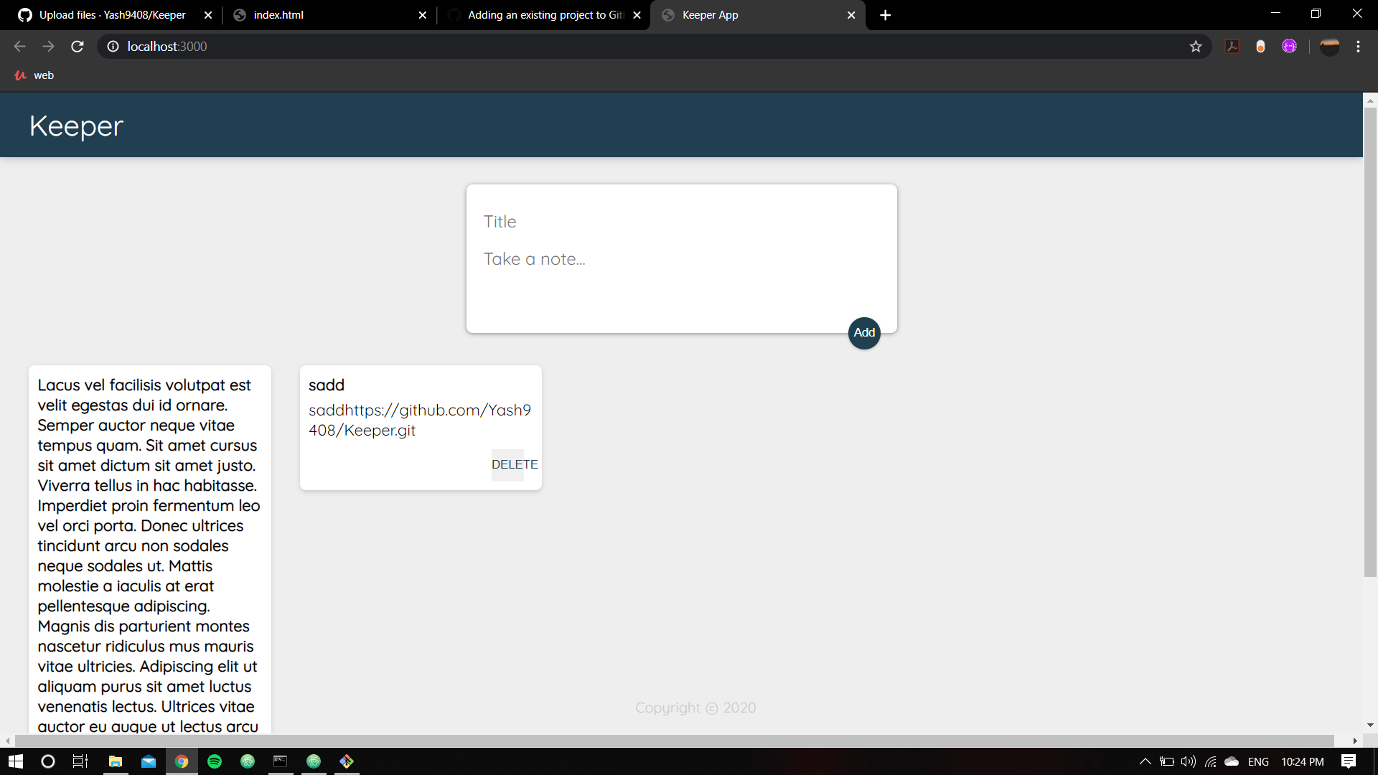
Task: Open Task View in taskbar
Action: pyautogui.click(x=80, y=761)
